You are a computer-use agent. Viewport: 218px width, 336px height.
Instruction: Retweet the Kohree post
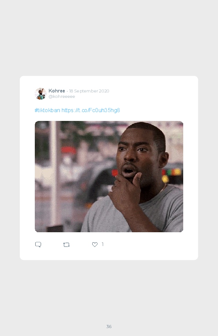coord(66,245)
